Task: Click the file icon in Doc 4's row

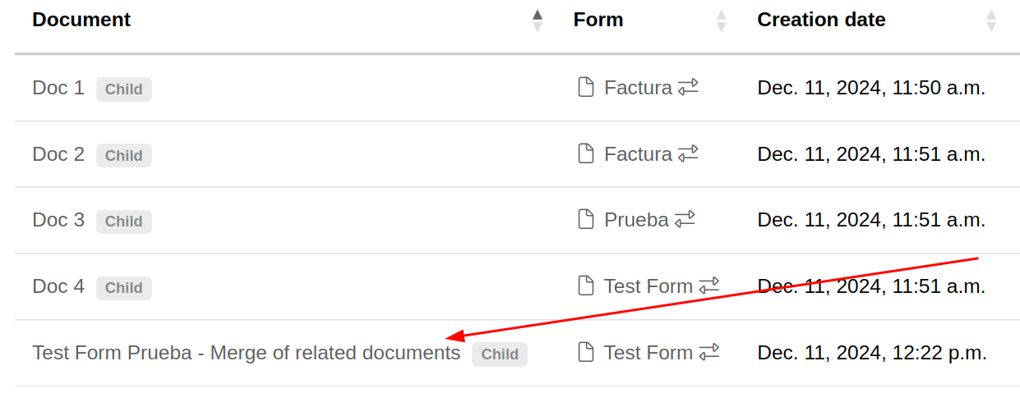Action: (586, 286)
